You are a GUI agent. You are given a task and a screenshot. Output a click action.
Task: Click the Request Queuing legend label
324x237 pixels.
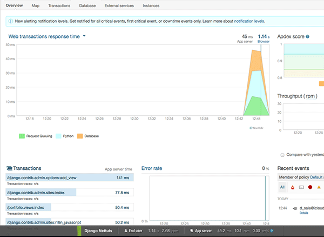point(39,136)
